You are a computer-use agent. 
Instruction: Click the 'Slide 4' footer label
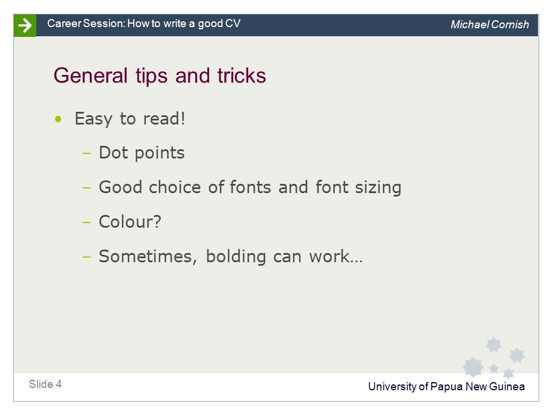pyautogui.click(x=45, y=384)
